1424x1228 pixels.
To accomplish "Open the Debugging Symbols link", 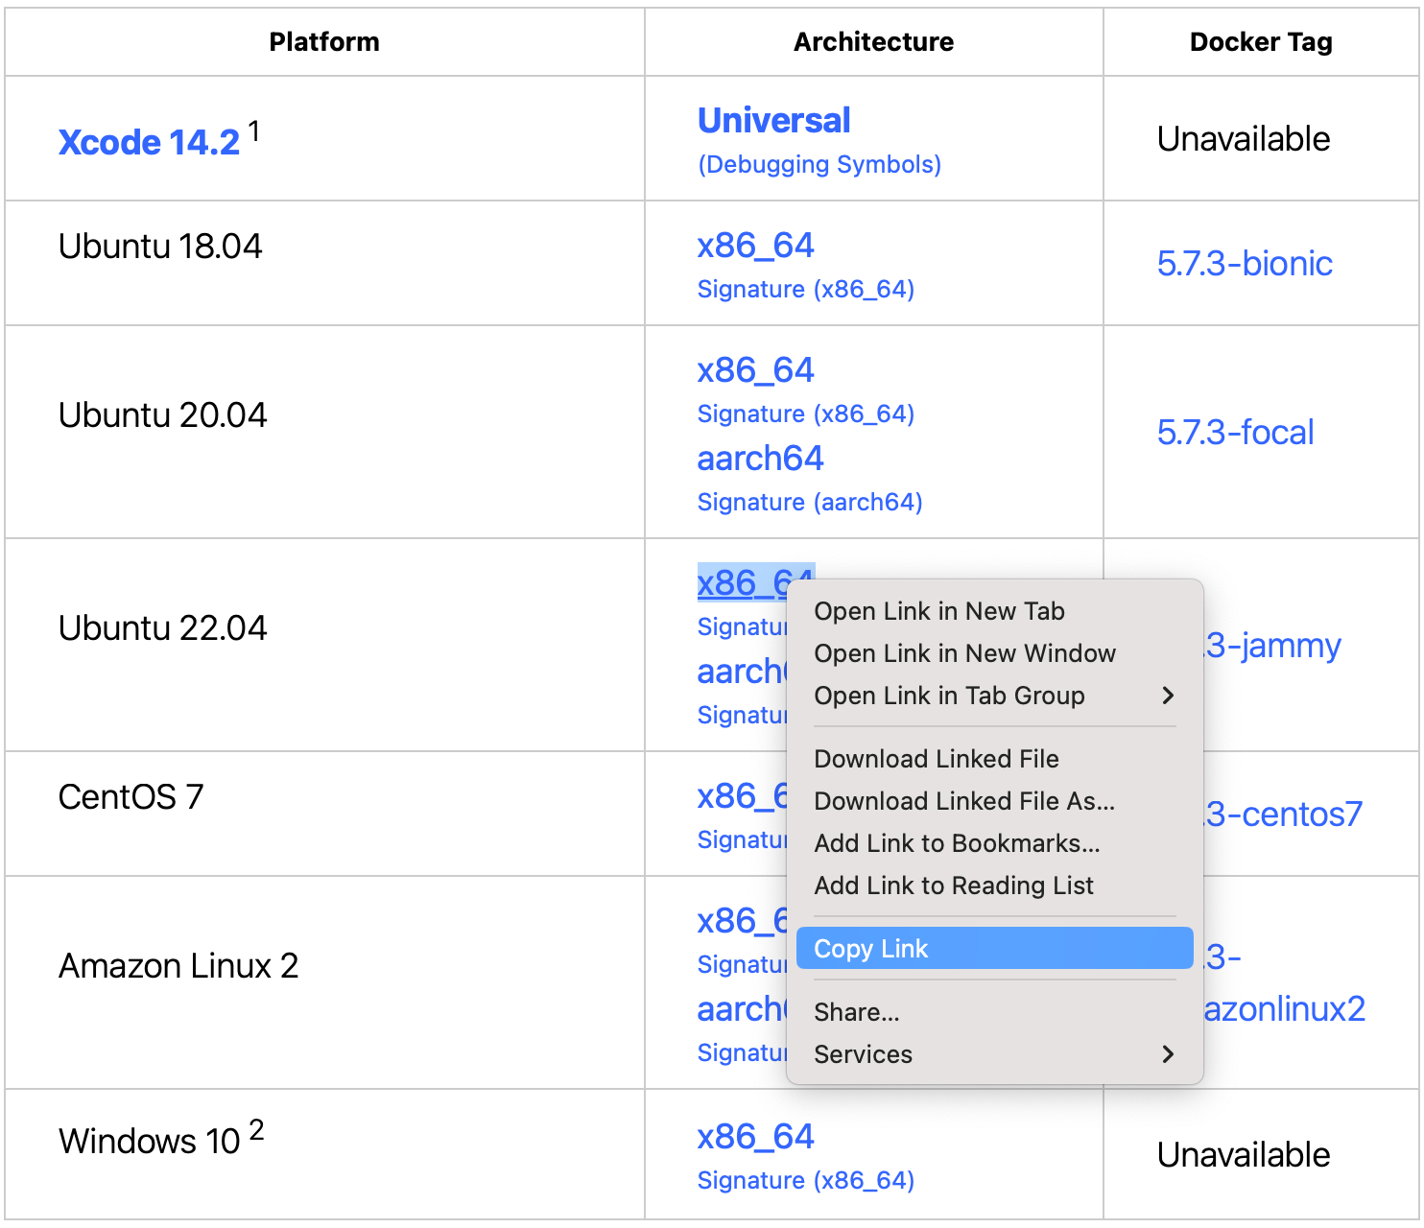I will [x=819, y=164].
